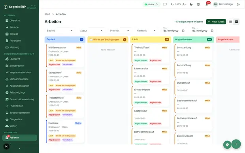Click the Abgeschlossen column header
Screen dimensions: 245x153
(194, 39)
